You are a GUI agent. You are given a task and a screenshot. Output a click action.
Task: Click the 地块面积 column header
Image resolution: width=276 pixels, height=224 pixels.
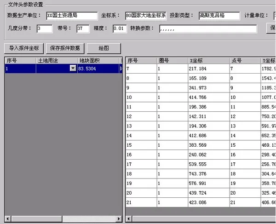pos(98,61)
